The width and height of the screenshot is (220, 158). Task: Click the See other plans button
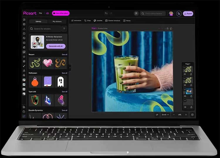61,13
